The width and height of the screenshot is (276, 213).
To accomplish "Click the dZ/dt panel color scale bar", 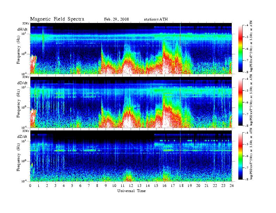I will pyautogui.click(x=240, y=156).
